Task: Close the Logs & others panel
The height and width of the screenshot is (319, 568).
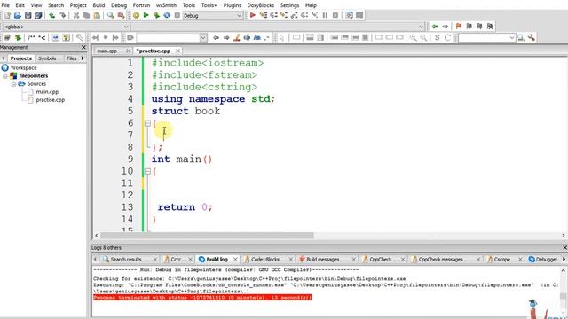Action: (564, 248)
